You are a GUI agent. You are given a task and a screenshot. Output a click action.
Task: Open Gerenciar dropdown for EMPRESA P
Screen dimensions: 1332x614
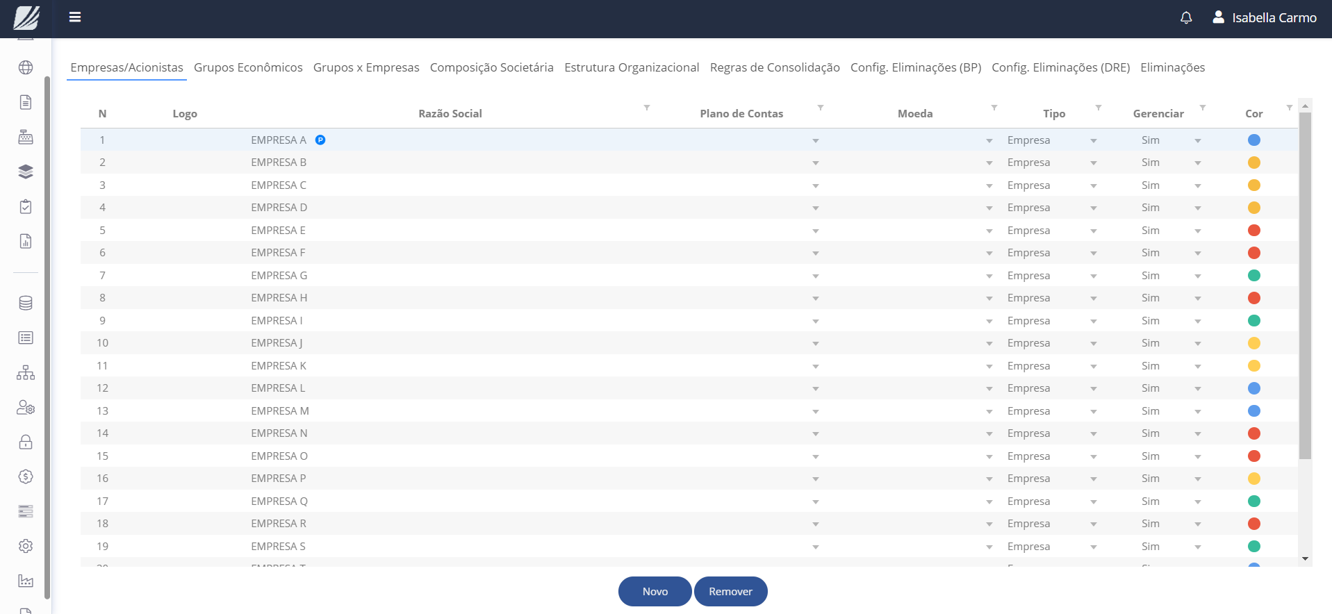click(1198, 479)
